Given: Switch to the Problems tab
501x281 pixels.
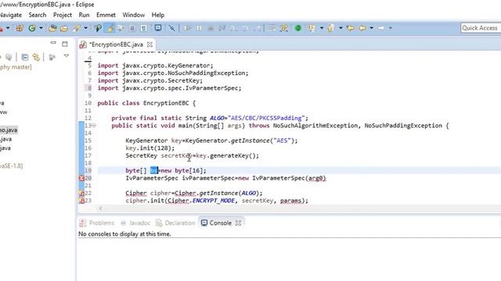Looking at the screenshot, I should [97, 223].
